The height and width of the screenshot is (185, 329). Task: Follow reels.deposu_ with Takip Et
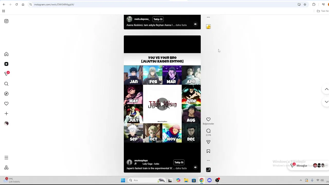point(158,19)
